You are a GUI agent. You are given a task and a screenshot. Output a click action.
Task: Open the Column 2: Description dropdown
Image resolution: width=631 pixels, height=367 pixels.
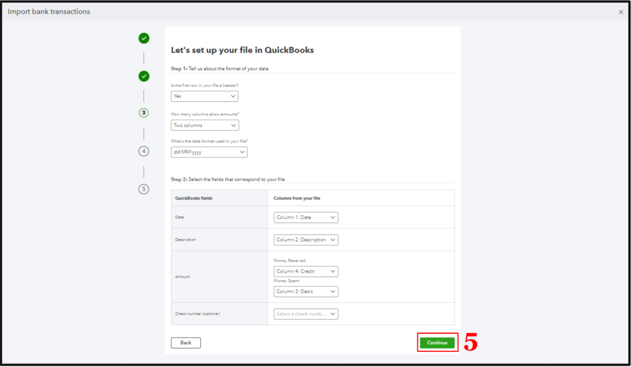click(306, 239)
